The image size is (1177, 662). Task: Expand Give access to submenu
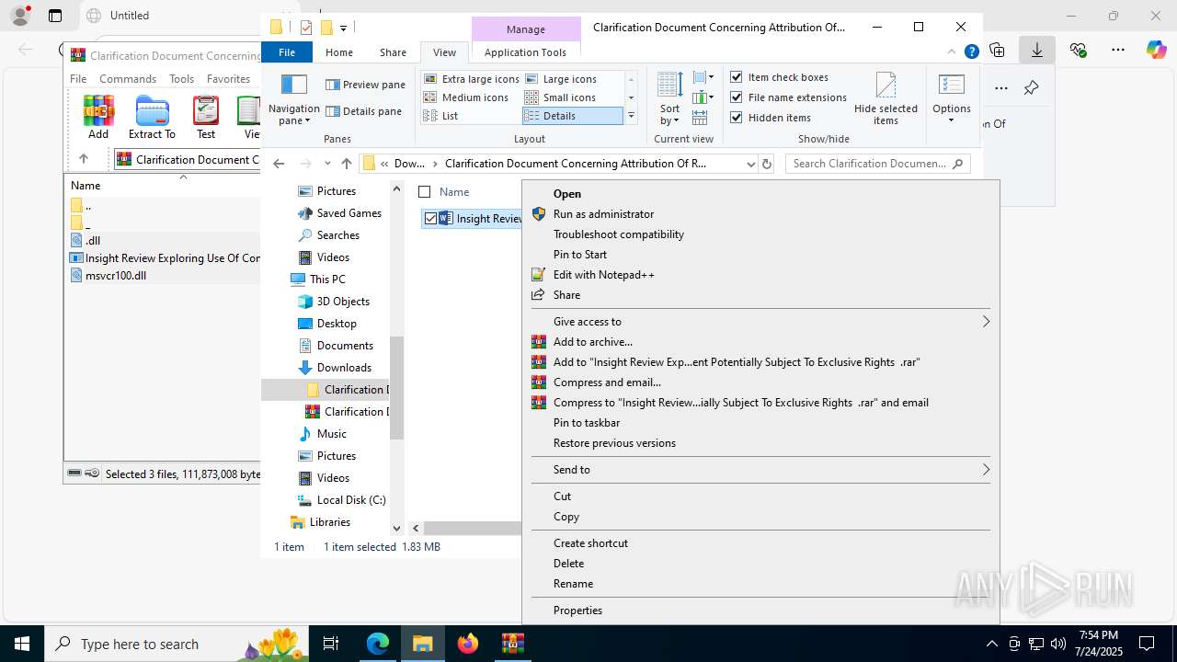(760, 322)
